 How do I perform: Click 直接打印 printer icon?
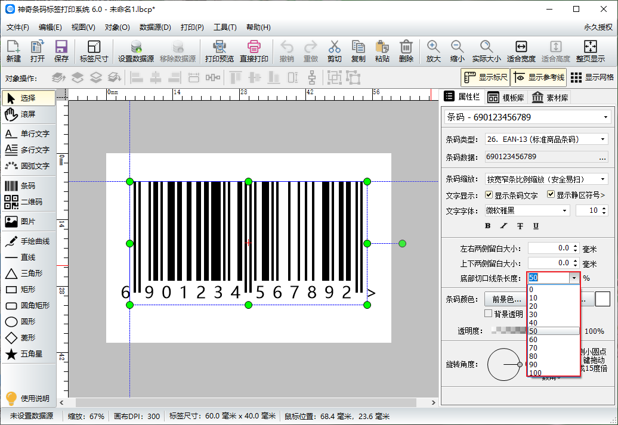(x=254, y=51)
